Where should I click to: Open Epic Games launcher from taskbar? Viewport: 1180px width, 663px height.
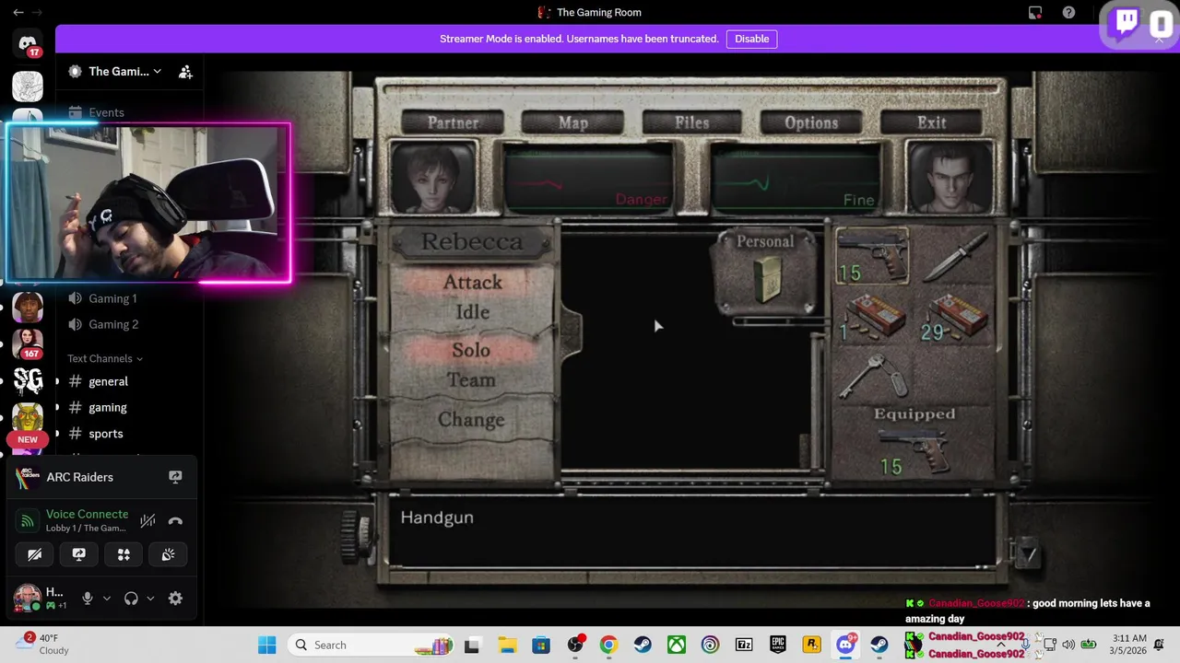778,645
